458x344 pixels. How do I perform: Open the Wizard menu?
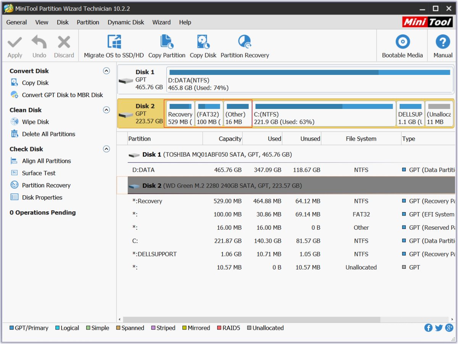[x=161, y=22]
